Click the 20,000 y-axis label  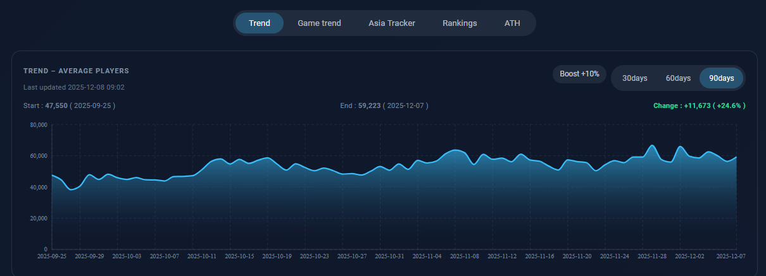tap(39, 219)
